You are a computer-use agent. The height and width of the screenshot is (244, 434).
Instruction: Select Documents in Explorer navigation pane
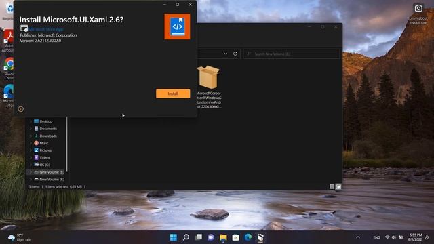point(46,129)
